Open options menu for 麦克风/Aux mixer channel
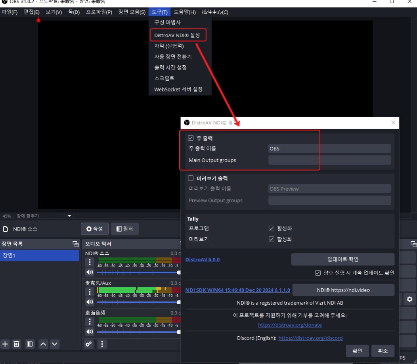417x364 pixels. coord(90,292)
